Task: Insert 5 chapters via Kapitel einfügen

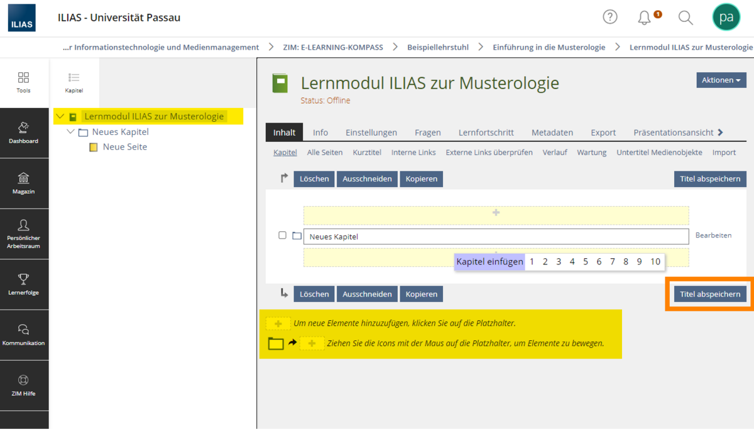Action: [x=586, y=262]
